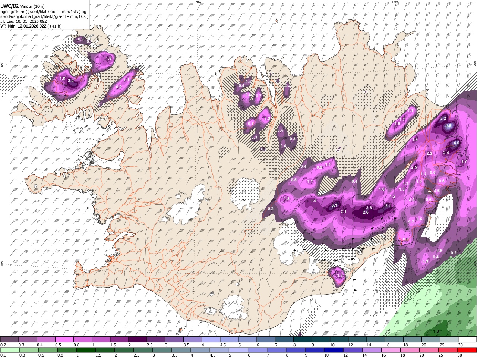Click the "0.2" label under the snow scale
The width and height of the screenshot is (477, 358).
click(3, 345)
